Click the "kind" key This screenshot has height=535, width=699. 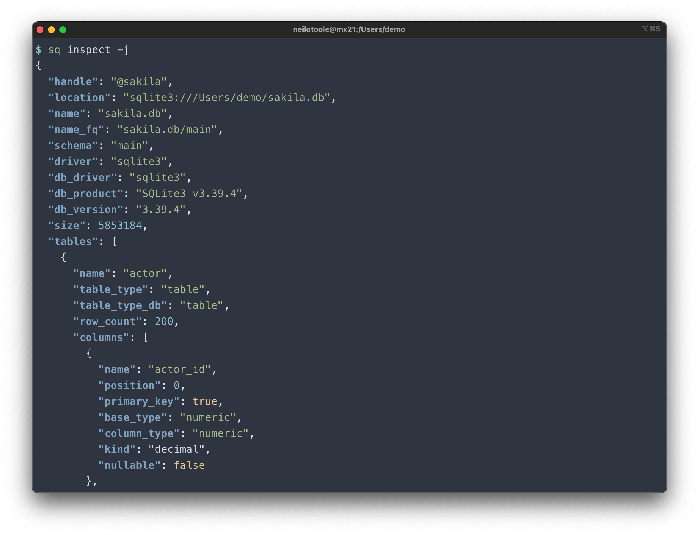click(117, 450)
